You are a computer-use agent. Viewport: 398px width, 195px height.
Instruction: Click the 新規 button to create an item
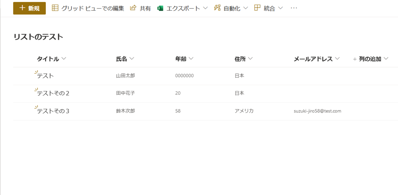click(x=29, y=8)
